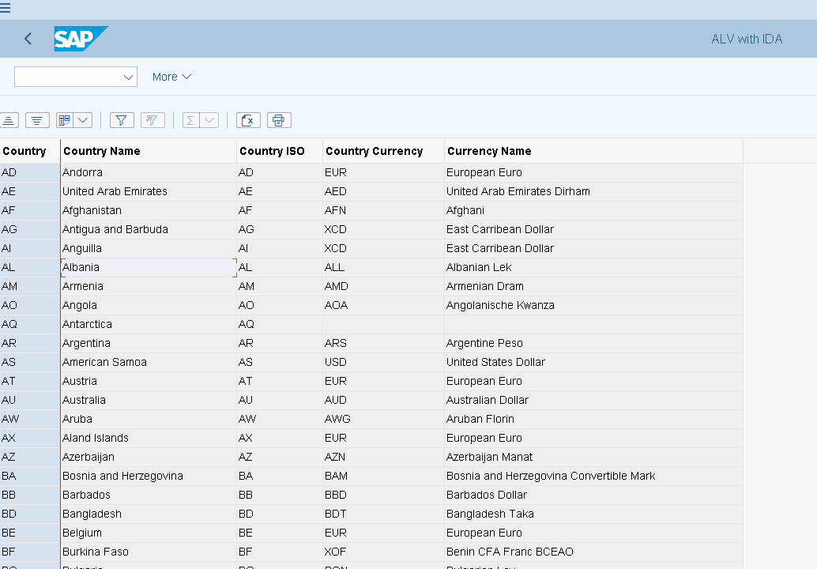
Task: Select the Andorra cell
Action: tap(149, 172)
